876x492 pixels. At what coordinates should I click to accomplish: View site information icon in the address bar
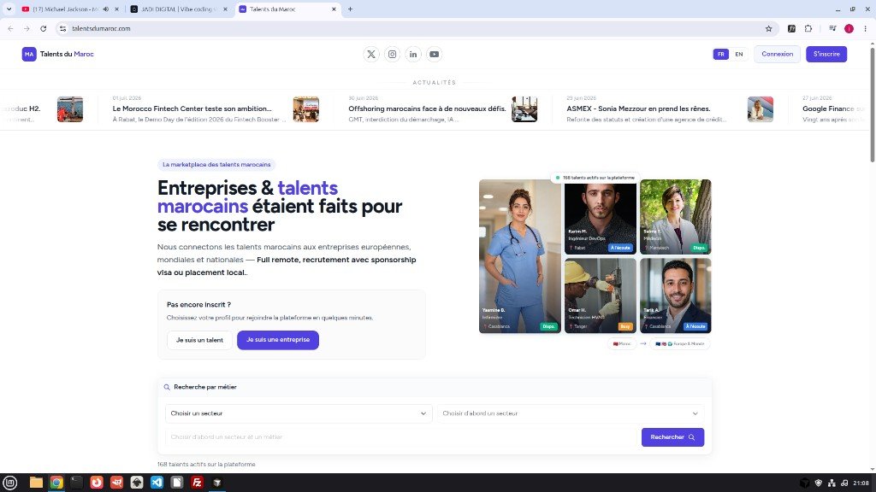click(x=62, y=28)
